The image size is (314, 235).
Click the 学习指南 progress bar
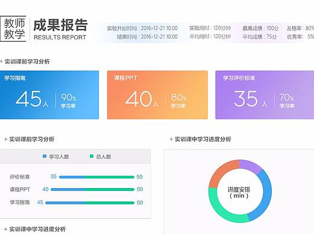click(90, 203)
